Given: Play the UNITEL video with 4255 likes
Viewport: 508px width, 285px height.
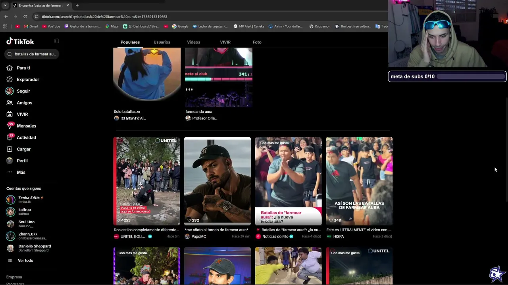Looking at the screenshot, I should pos(147,181).
